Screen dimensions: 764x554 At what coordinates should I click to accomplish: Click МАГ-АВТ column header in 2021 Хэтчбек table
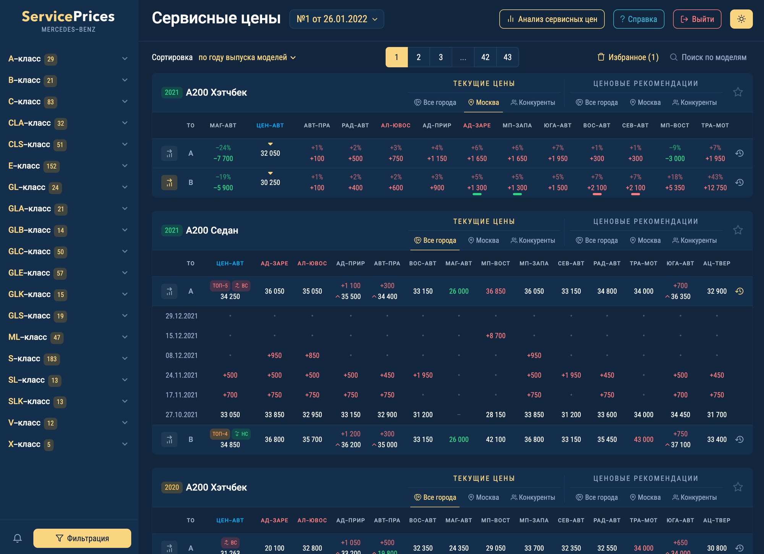[223, 125]
